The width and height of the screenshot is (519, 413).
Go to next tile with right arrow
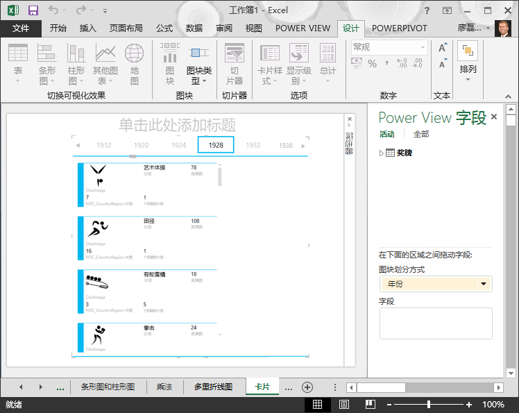[x=303, y=146]
